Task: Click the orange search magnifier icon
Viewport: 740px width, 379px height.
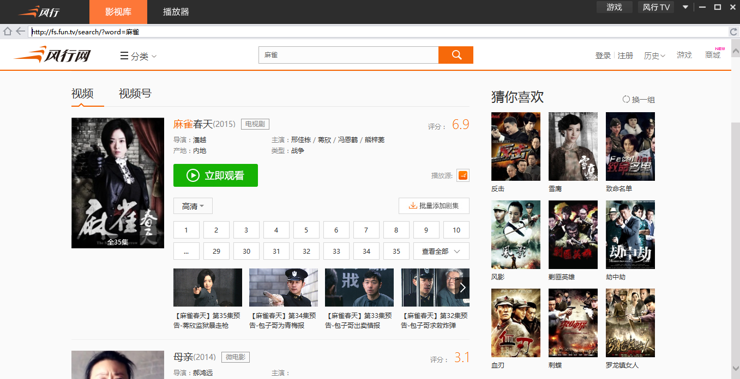Action: [x=455, y=54]
